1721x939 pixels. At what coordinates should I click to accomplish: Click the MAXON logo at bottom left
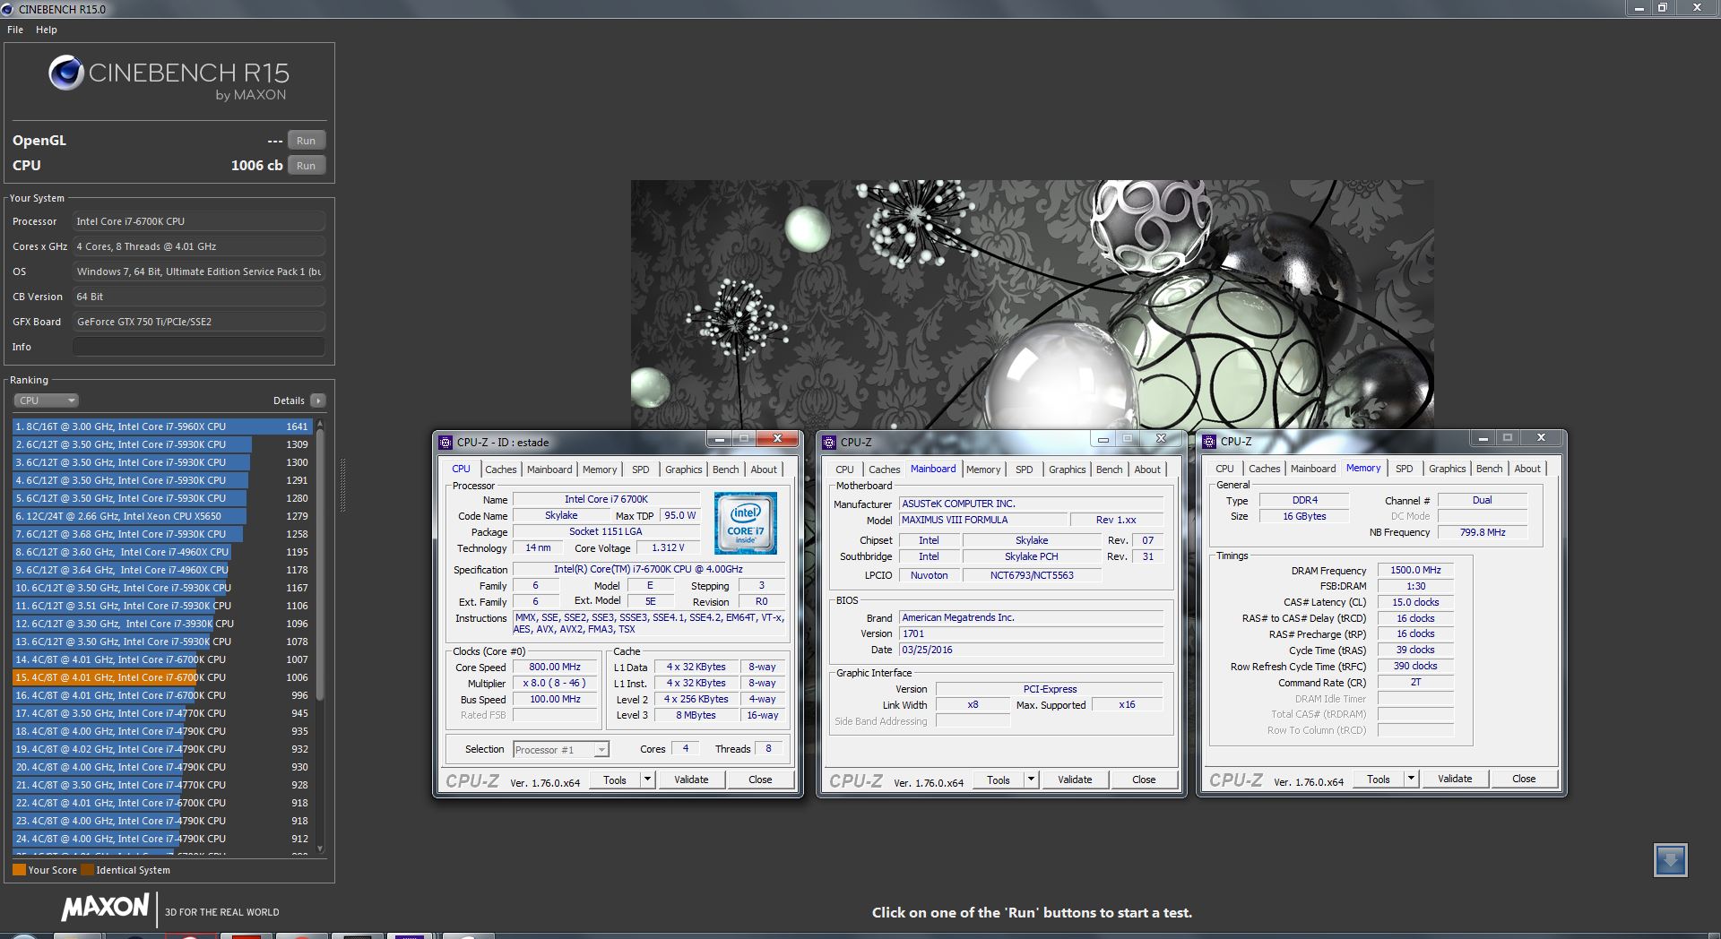105,907
